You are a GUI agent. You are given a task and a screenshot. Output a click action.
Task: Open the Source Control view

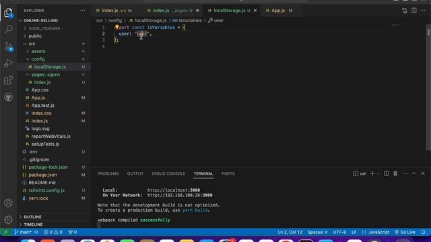(x=8, y=46)
